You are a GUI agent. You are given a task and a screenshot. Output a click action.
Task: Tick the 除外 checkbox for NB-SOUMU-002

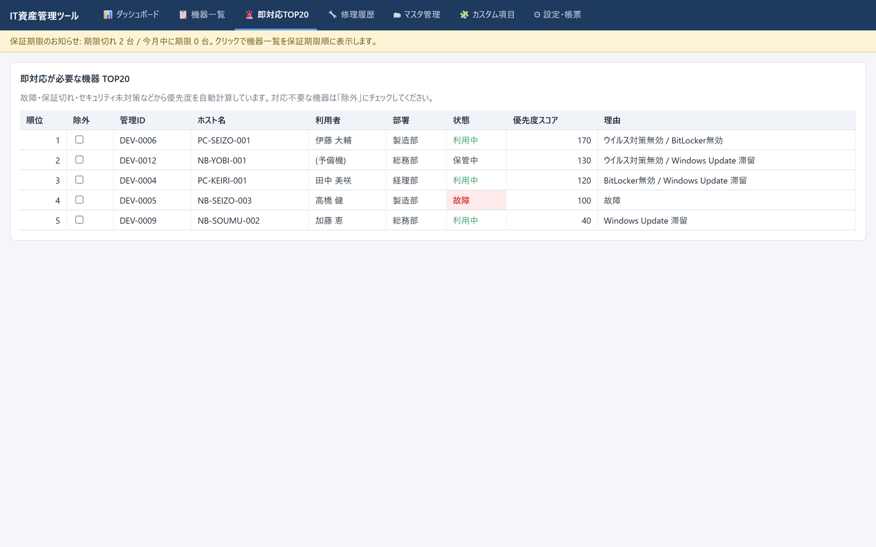(79, 220)
